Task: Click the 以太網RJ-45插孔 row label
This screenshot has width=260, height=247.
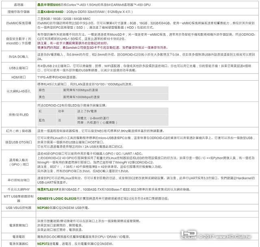Action: point(19,91)
